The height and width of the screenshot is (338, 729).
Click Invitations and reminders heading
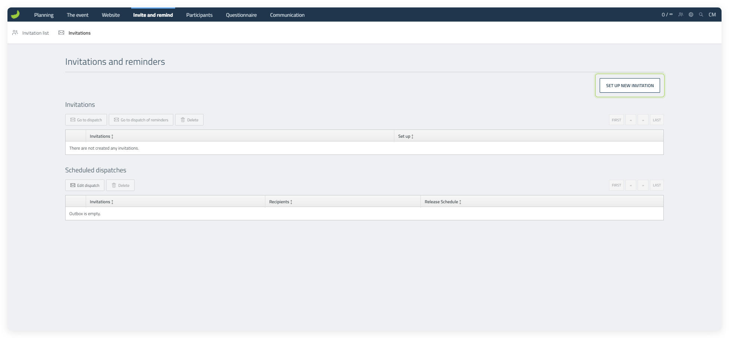115,62
